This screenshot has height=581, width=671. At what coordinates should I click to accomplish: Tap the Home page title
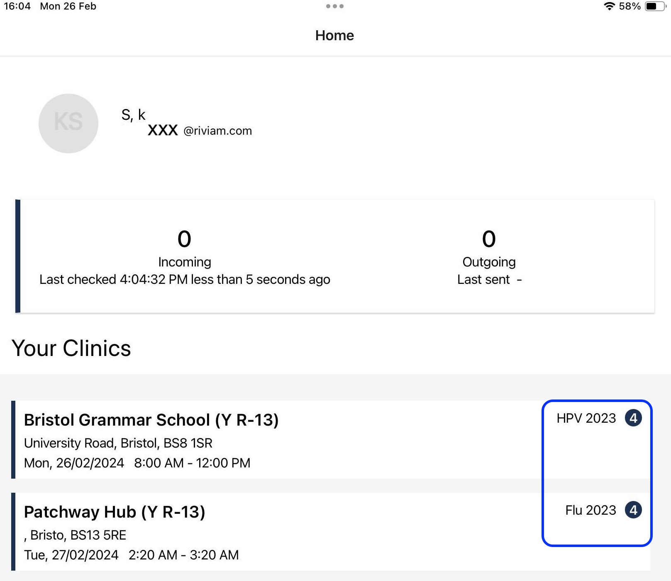[334, 36]
